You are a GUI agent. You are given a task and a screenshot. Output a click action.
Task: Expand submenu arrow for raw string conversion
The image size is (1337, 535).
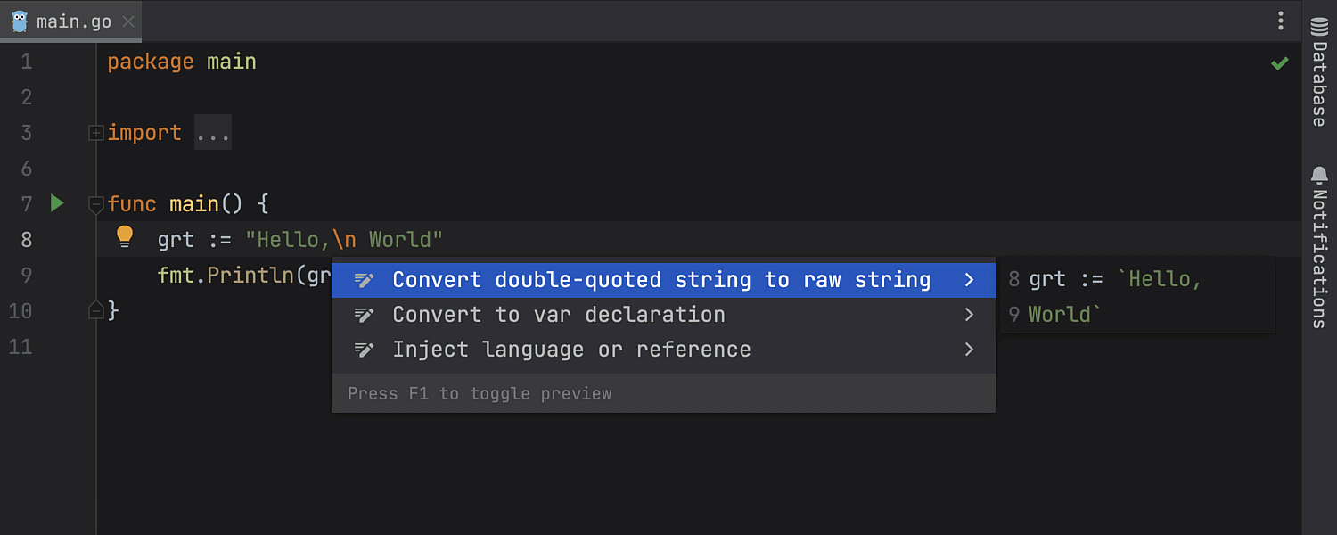click(970, 280)
